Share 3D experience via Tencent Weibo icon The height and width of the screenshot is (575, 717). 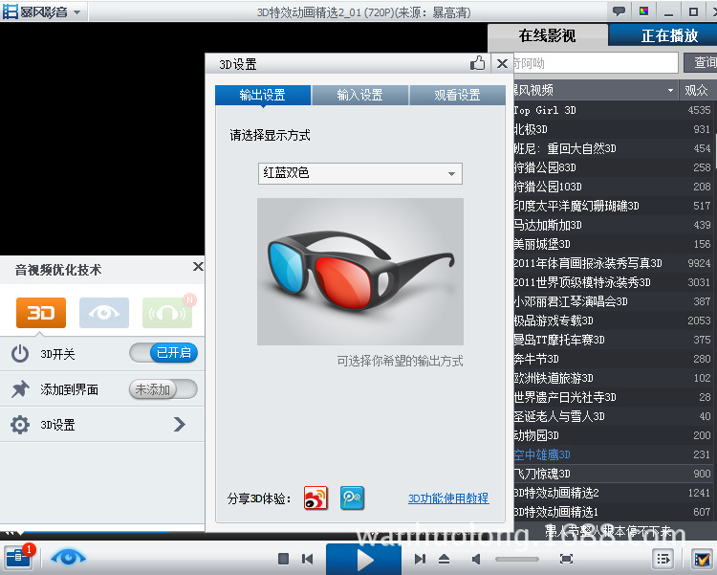352,498
